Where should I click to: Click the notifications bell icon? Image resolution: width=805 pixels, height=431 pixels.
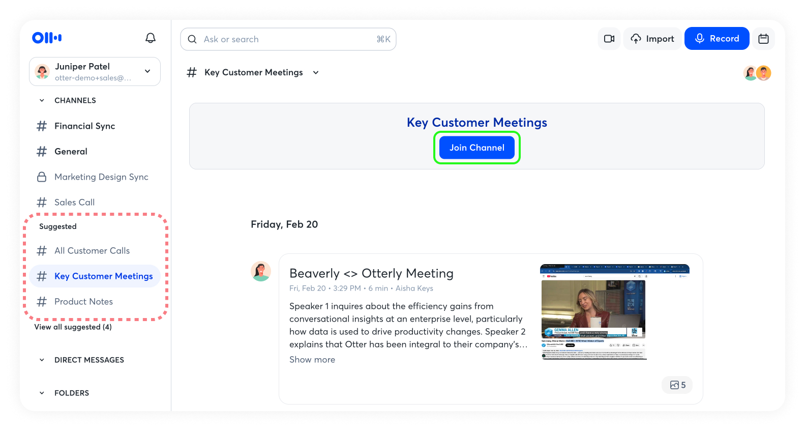pos(151,38)
